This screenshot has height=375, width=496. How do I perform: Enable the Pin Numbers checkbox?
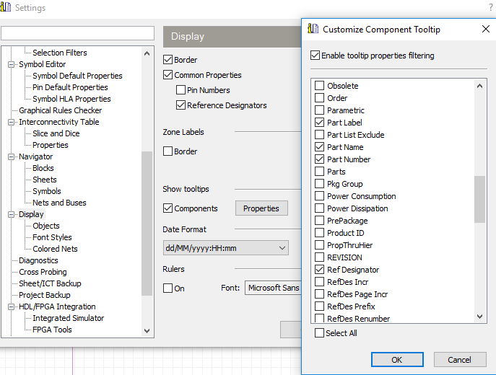180,90
